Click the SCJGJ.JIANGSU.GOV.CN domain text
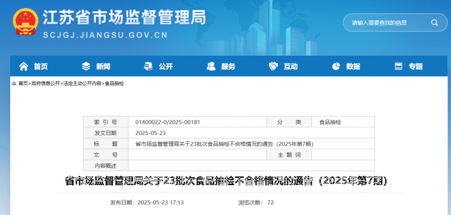451x215 pixels. point(105,35)
